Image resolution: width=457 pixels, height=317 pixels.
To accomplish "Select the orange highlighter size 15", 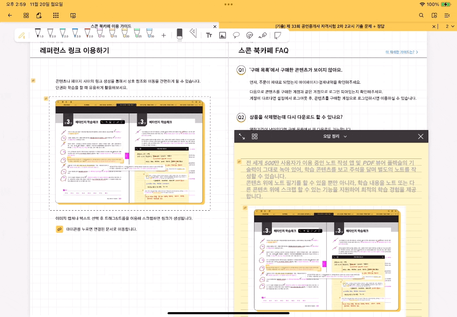I will pyautogui.click(x=112, y=33).
